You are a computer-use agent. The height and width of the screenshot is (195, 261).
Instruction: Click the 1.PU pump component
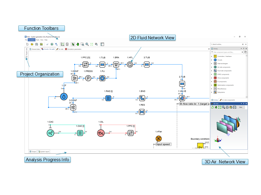[102, 78]
